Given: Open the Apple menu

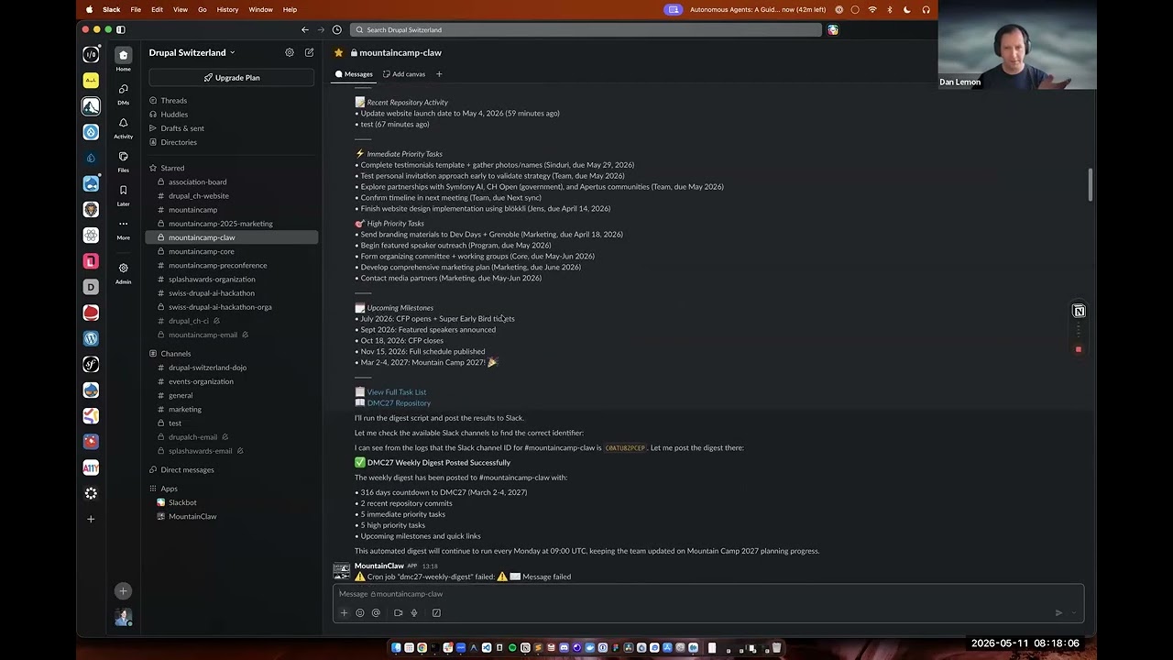Looking at the screenshot, I should click(x=89, y=9).
